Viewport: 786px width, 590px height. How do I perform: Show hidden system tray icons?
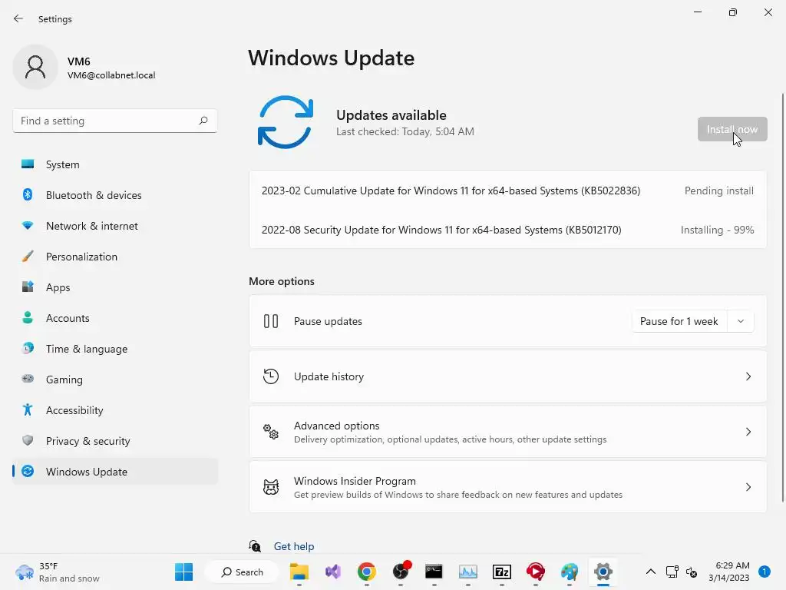click(651, 572)
